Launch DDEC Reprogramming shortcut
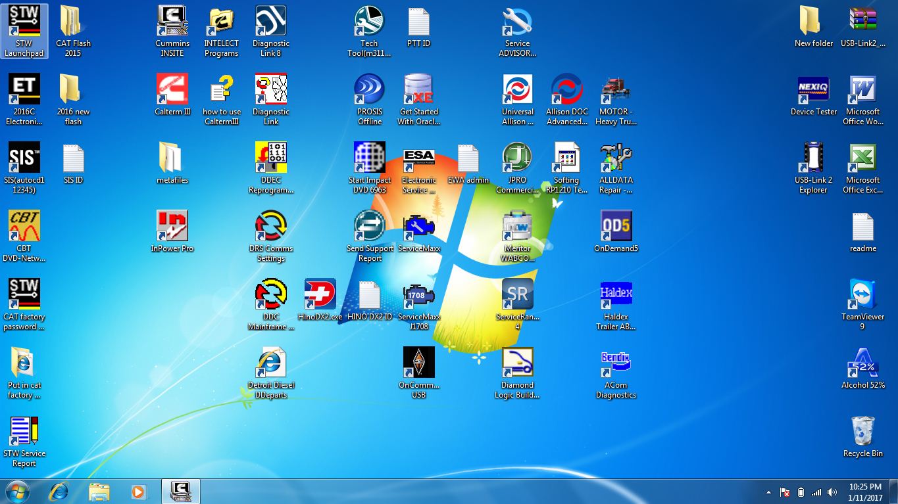Viewport: 898px width, 504px height. (x=271, y=168)
